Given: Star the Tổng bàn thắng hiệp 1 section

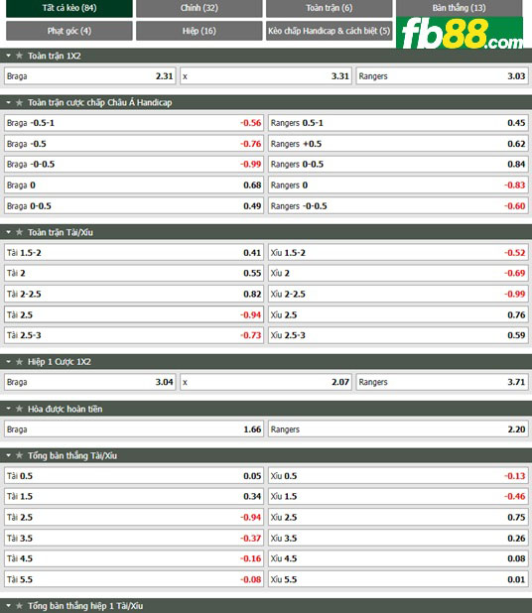Looking at the screenshot, I should click(19, 606).
